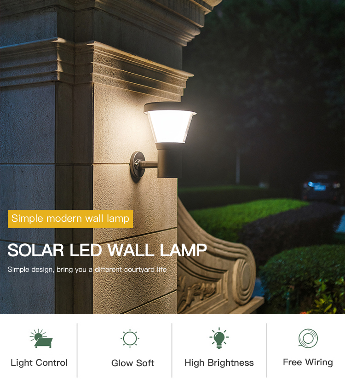Click the Free Wiring coil icon
345x386 pixels.
pyautogui.click(x=308, y=338)
